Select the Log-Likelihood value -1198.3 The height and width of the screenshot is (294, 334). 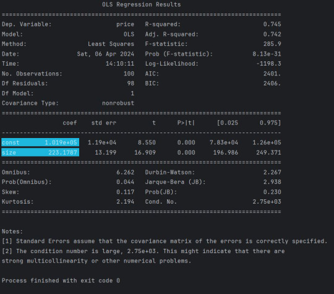268,64
